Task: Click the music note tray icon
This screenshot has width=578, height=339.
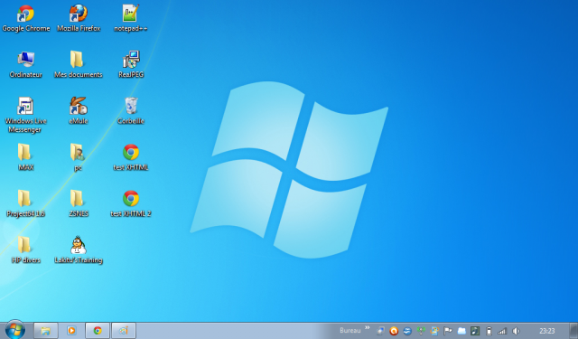Action: tap(475, 331)
